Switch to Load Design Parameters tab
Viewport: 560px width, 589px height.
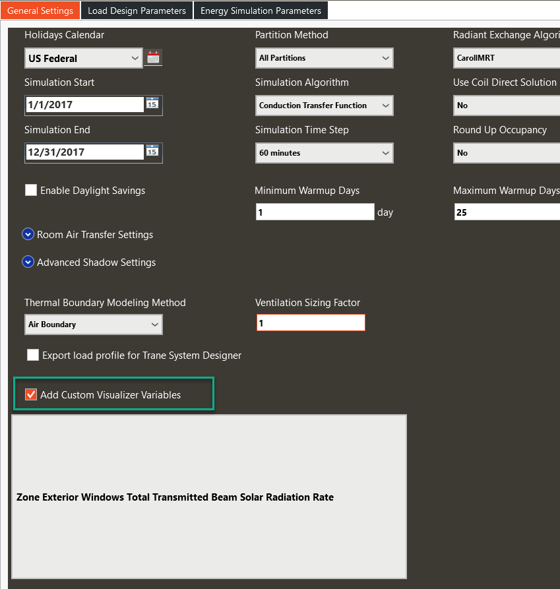137,10
